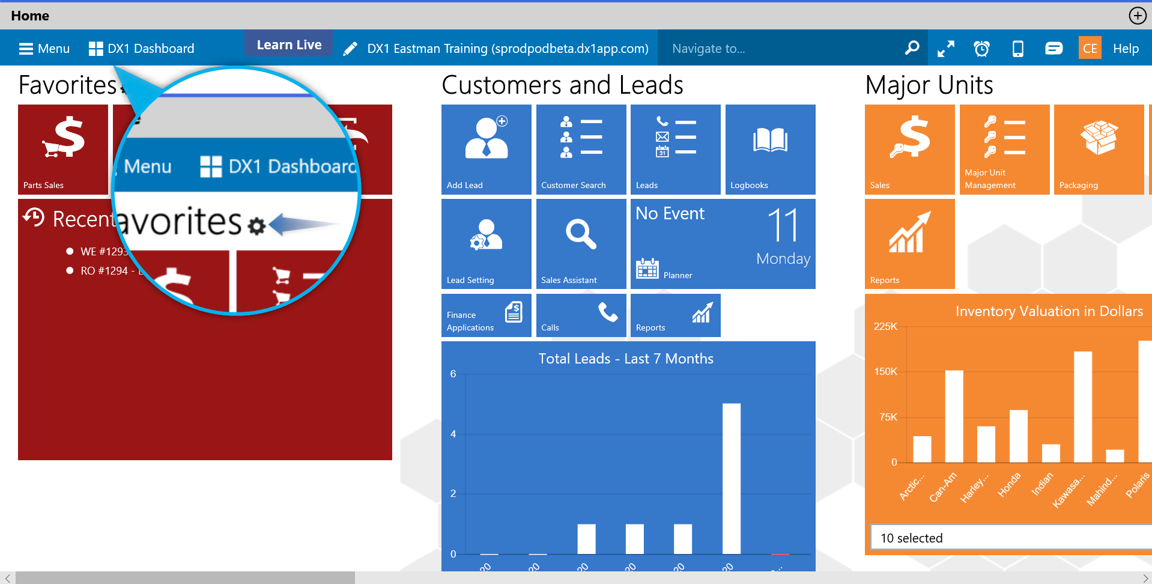Screen dimensions: 1152x584
Task: Open the CE user badge
Action: click(x=1090, y=48)
